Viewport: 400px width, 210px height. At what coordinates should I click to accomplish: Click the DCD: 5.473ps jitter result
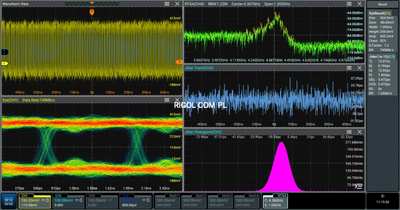[x=379, y=84]
